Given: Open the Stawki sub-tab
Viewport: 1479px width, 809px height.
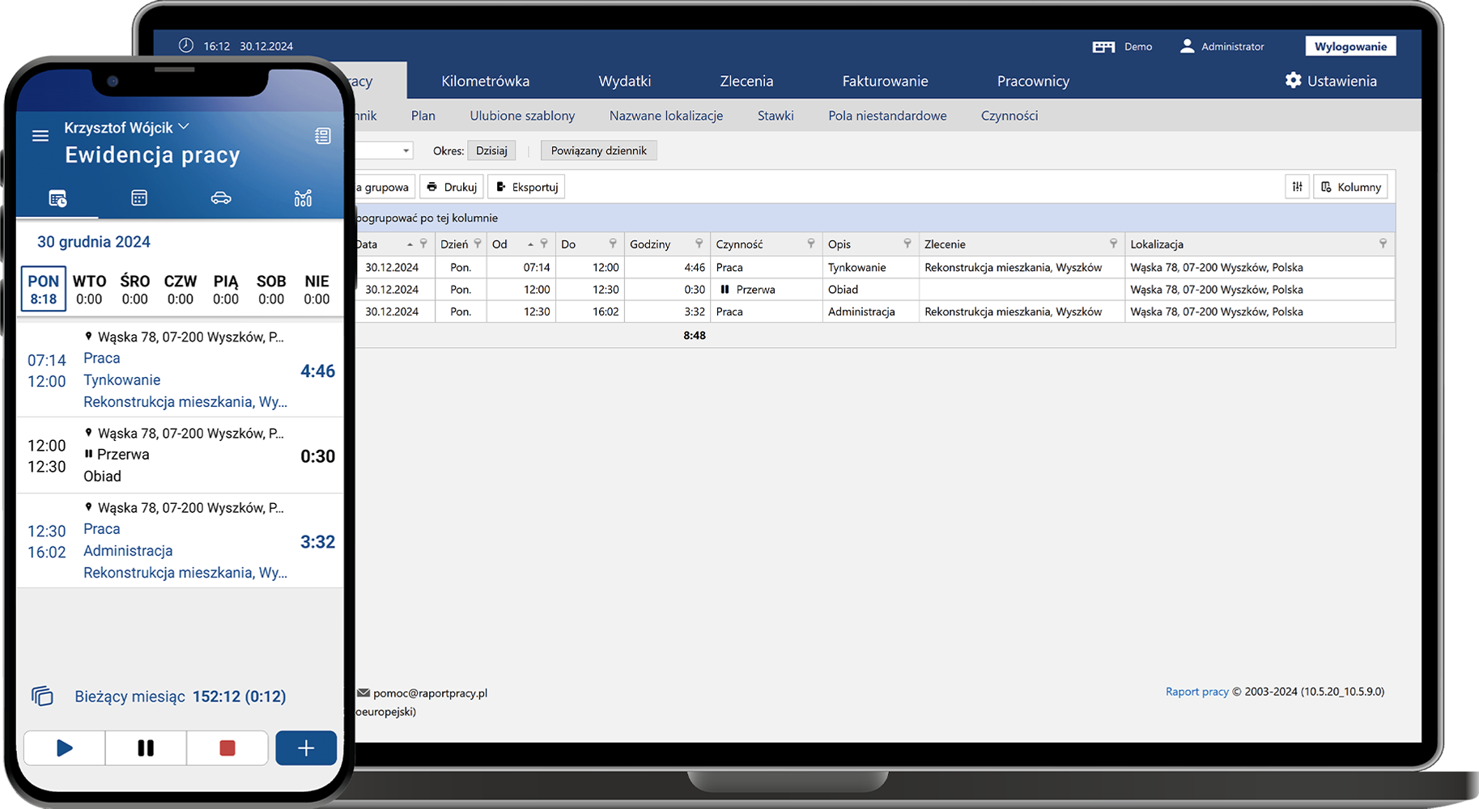Looking at the screenshot, I should (x=775, y=115).
